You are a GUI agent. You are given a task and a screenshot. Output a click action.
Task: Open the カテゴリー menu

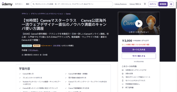click(19, 4)
